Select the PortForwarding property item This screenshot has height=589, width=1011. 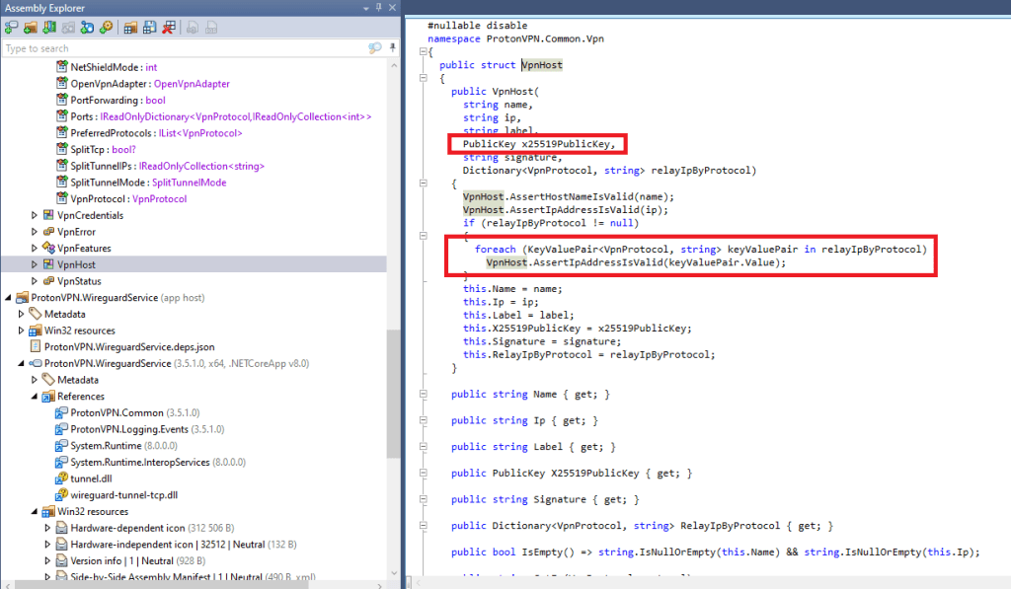(x=106, y=101)
